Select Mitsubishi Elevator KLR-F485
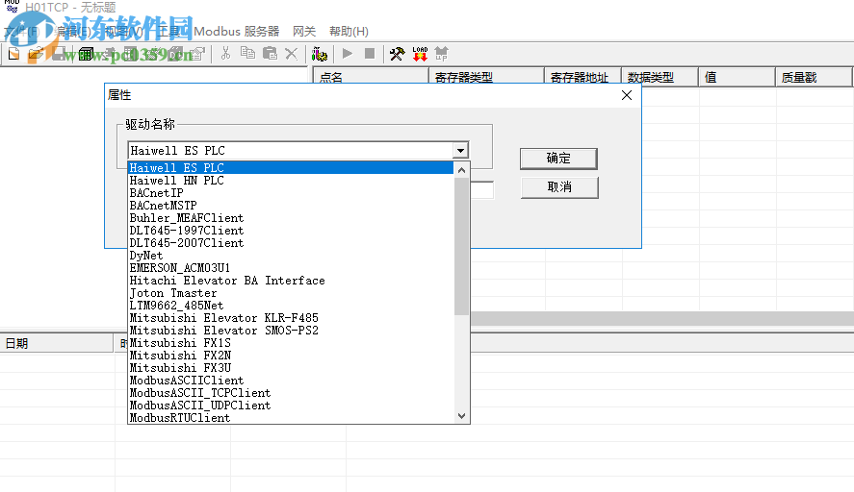 (291, 318)
